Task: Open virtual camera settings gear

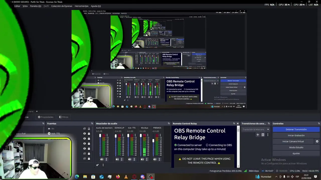Action: pyautogui.click(x=317, y=141)
